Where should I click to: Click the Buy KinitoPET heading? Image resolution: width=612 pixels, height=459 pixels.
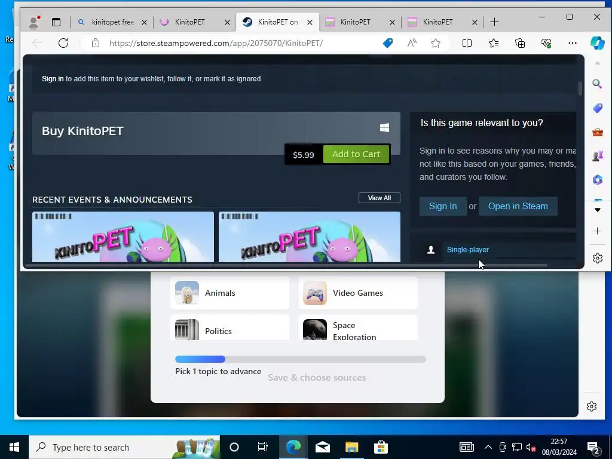(82, 131)
